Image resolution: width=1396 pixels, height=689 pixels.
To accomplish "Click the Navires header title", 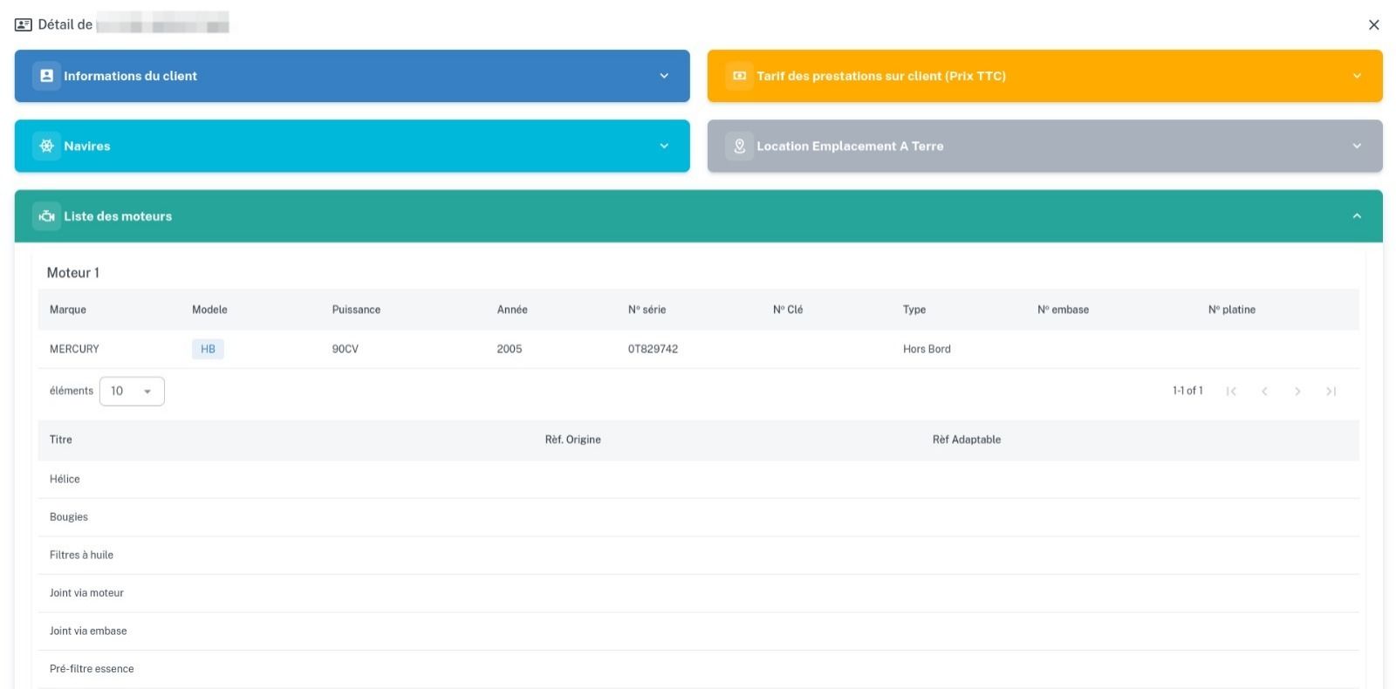I will (x=87, y=146).
